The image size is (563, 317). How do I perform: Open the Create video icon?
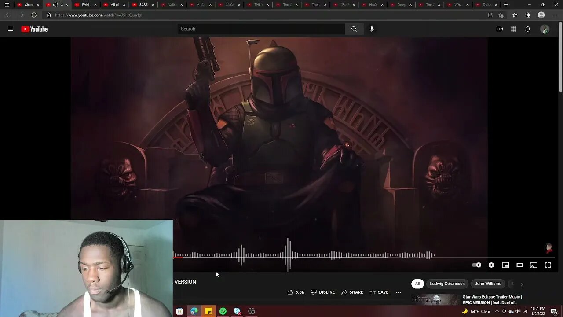coord(500,29)
